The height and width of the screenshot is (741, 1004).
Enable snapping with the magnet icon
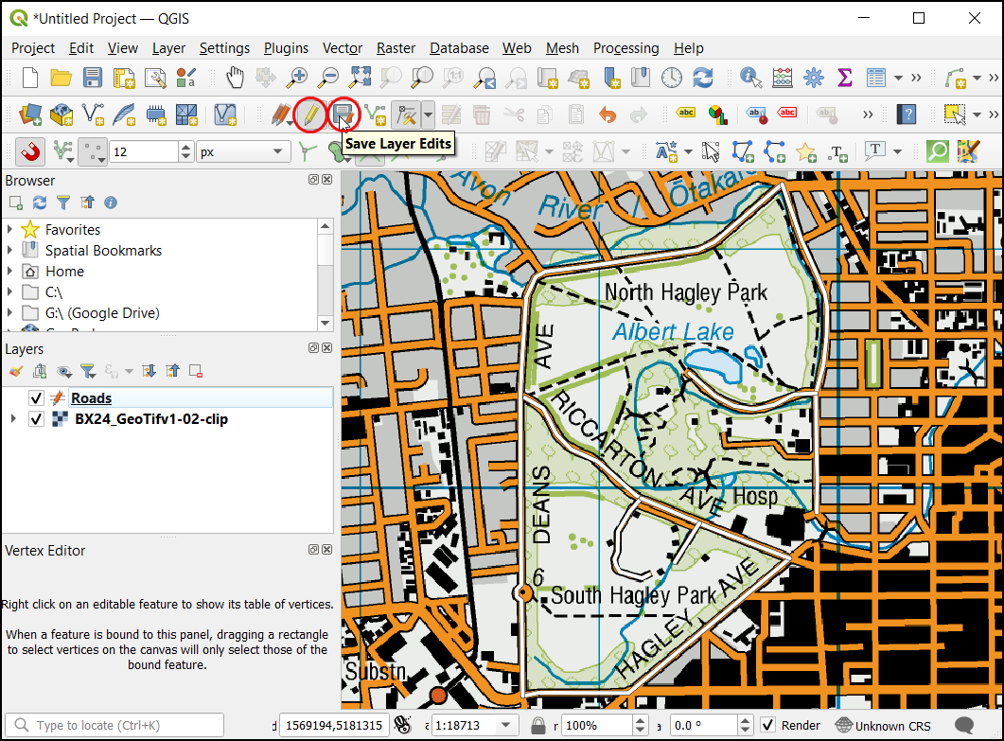pyautogui.click(x=31, y=151)
